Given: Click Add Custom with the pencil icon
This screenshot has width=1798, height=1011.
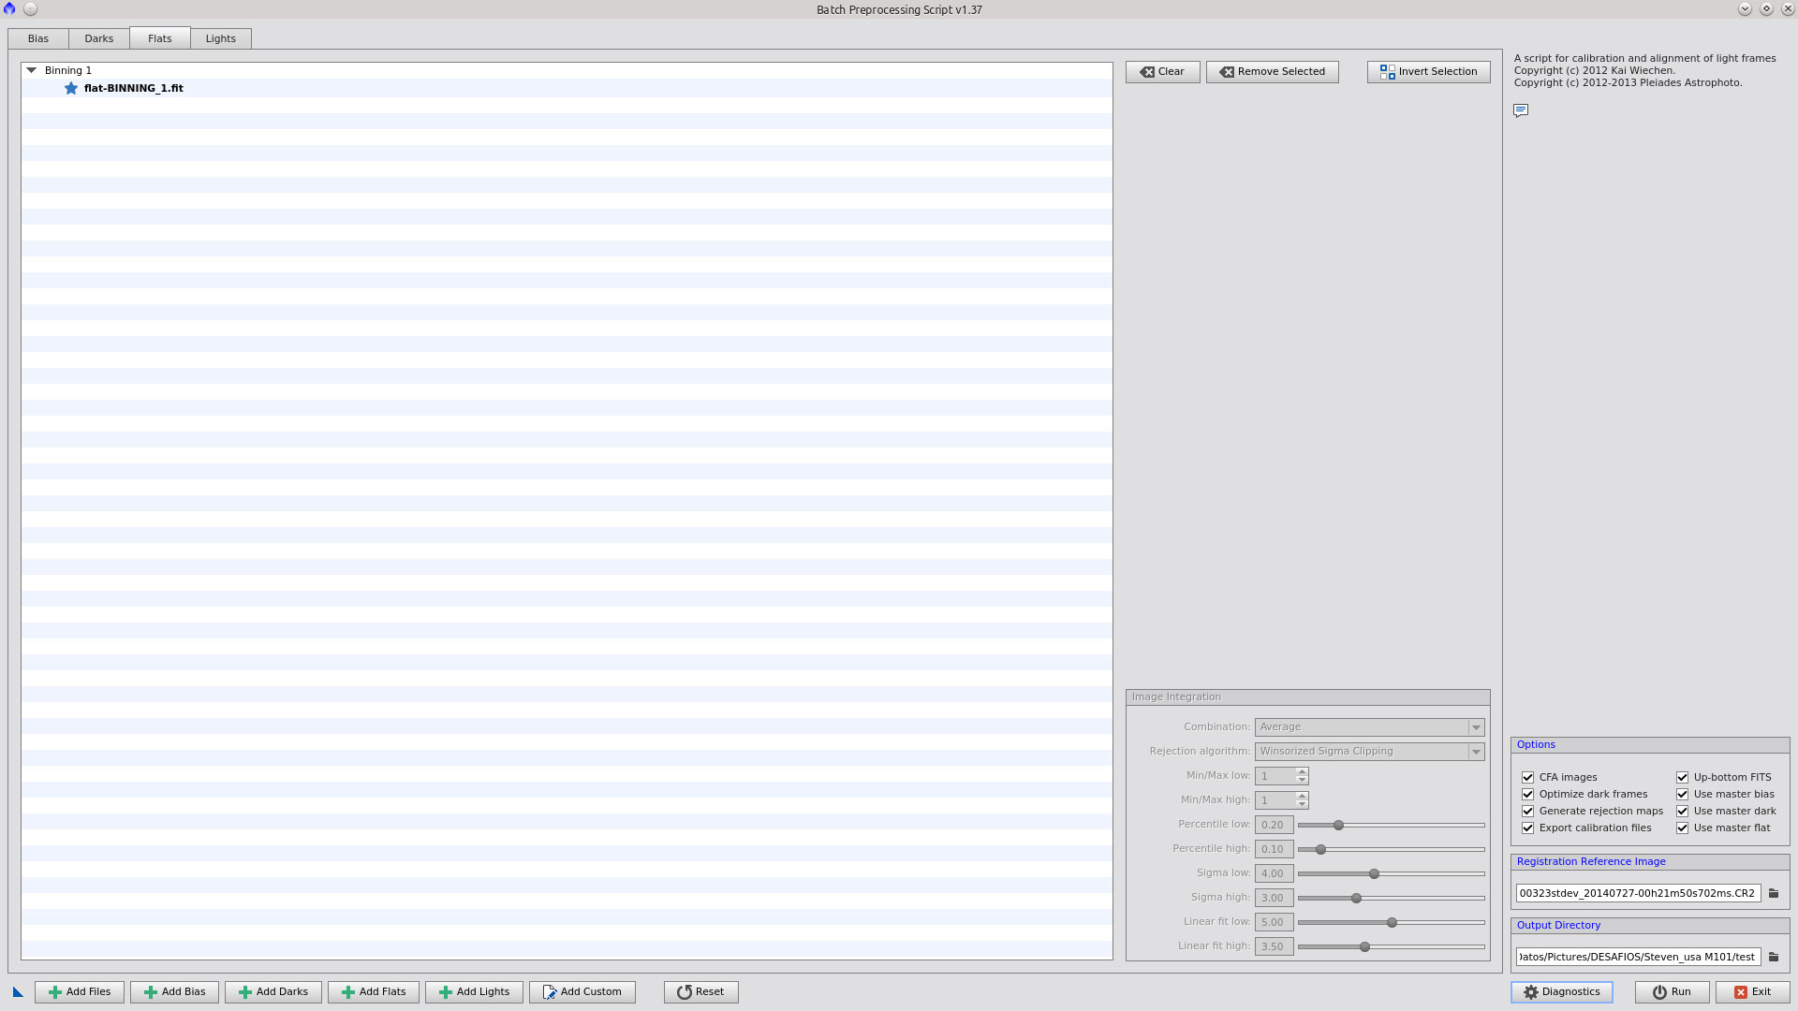Looking at the screenshot, I should pyautogui.click(x=582, y=992).
